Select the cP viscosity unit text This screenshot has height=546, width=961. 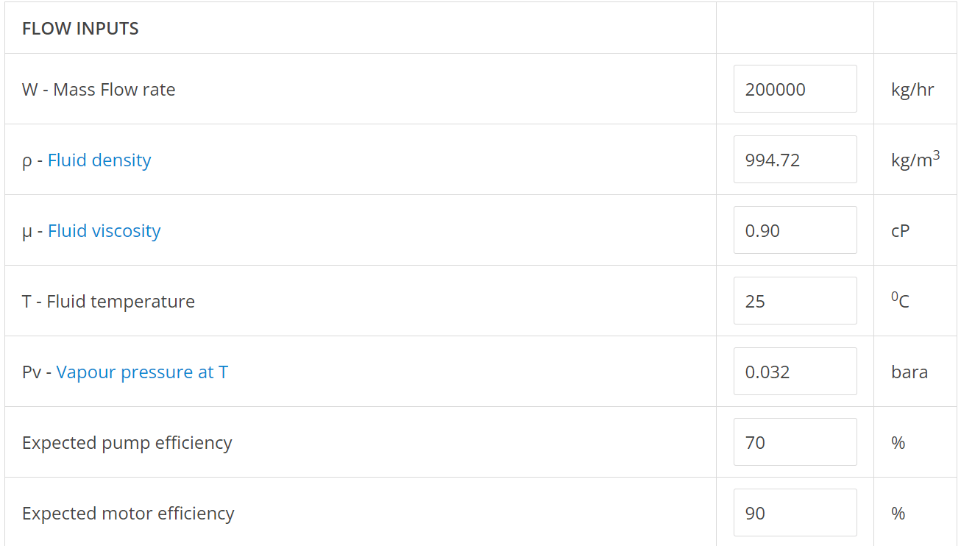point(900,231)
